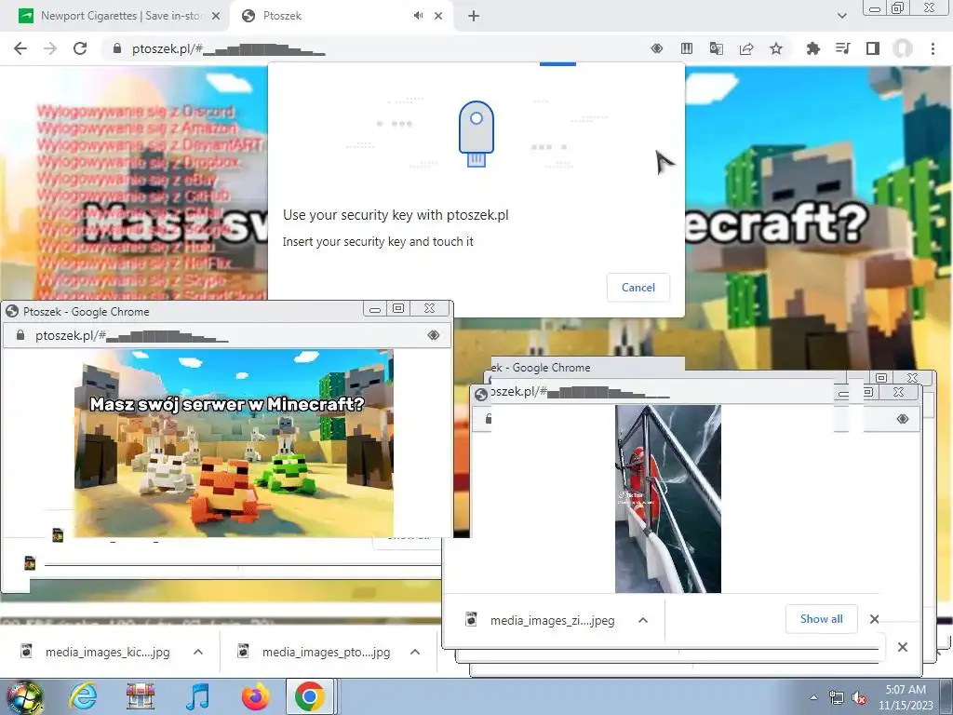Image resolution: width=953 pixels, height=715 pixels.
Task: Open the Chrome profile avatar
Action: click(x=903, y=48)
